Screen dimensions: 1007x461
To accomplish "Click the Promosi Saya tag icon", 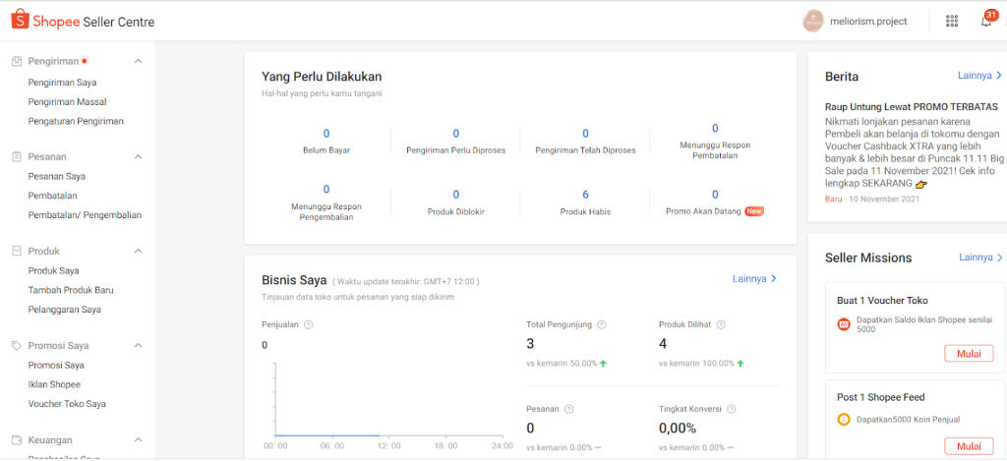I will click(x=17, y=345).
